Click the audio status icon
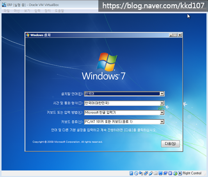 [x=141, y=173]
